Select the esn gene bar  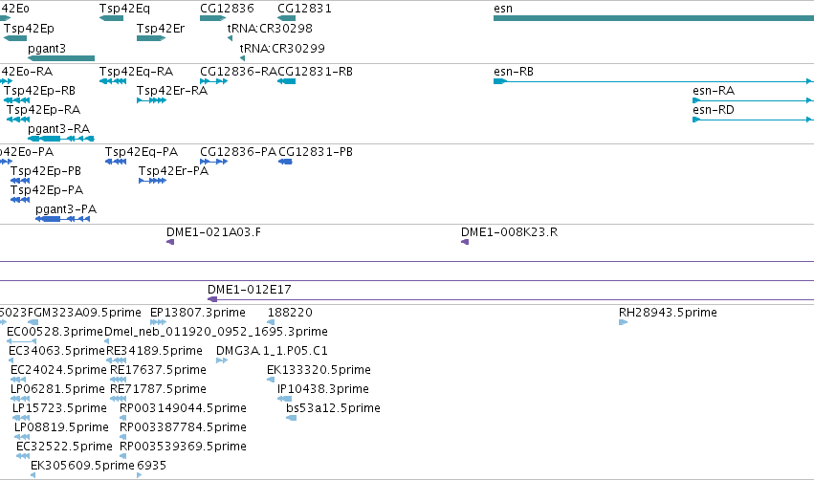tap(653, 18)
